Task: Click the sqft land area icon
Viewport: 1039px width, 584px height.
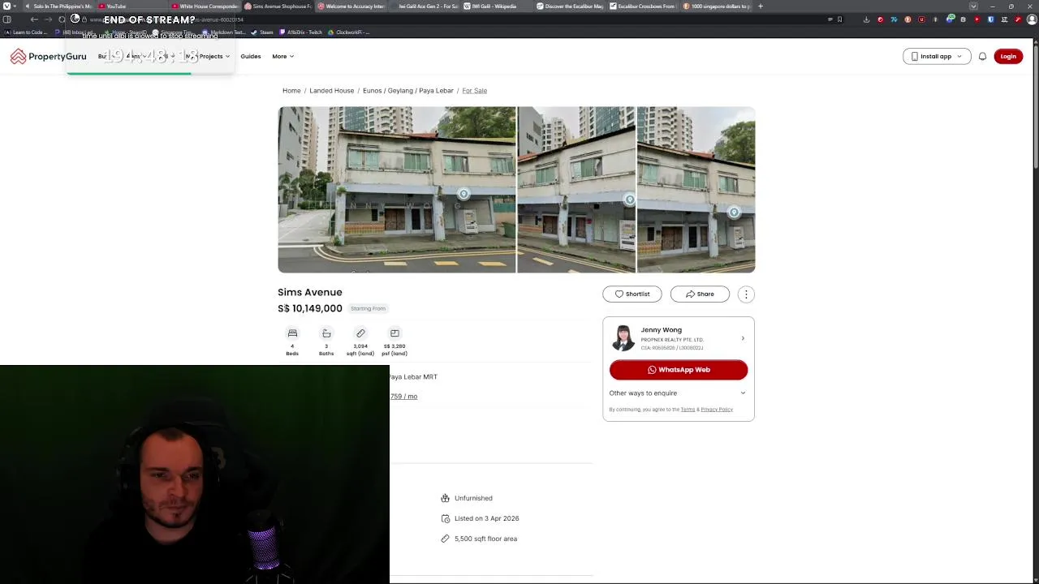Action: tap(360, 333)
